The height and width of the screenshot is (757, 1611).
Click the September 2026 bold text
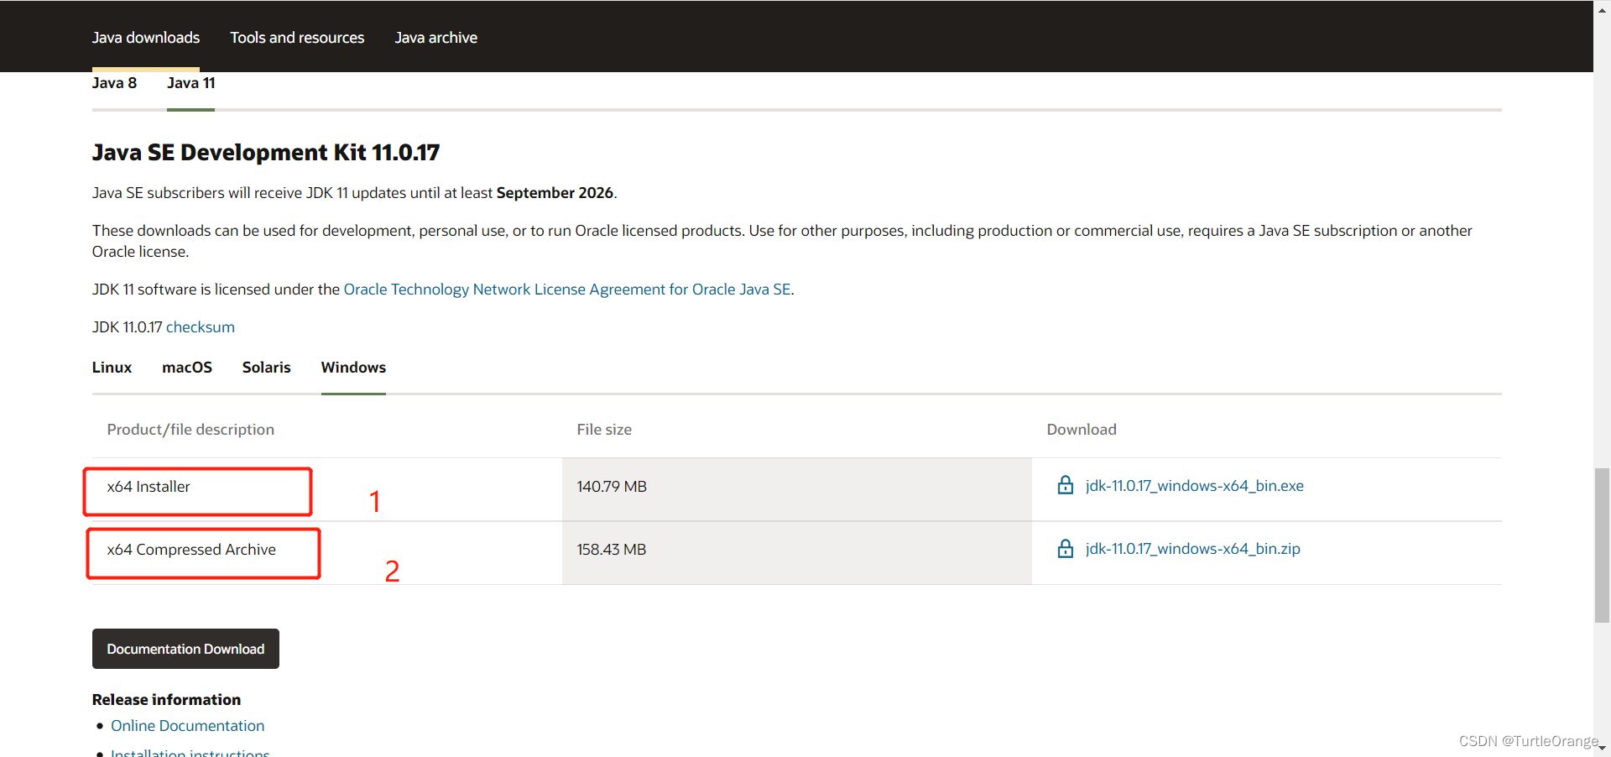pyautogui.click(x=555, y=193)
